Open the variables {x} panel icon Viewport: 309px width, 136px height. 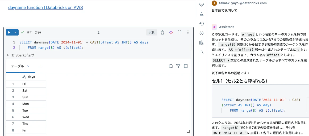click(201, 33)
